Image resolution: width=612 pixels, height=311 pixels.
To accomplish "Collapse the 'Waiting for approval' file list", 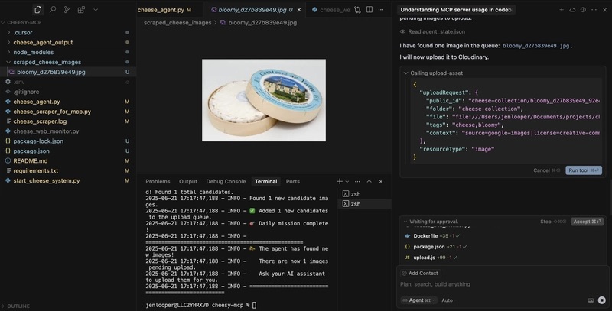I will click(431, 222).
